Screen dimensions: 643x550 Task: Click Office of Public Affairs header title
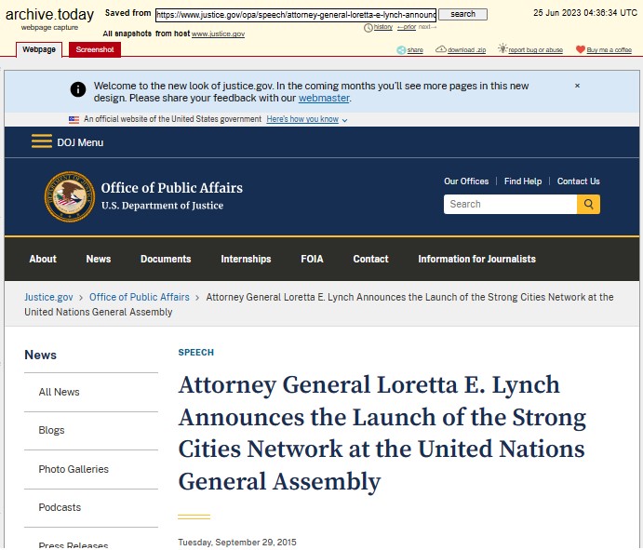pyautogui.click(x=172, y=188)
